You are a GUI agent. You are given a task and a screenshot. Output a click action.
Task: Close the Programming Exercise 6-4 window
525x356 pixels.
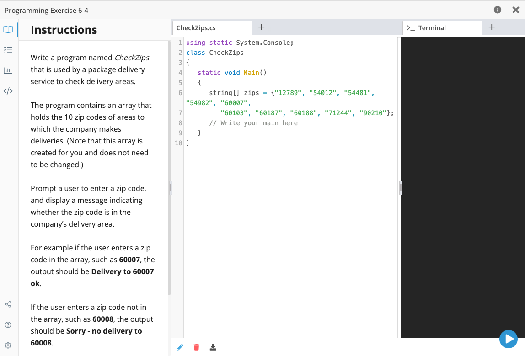pyautogui.click(x=516, y=10)
